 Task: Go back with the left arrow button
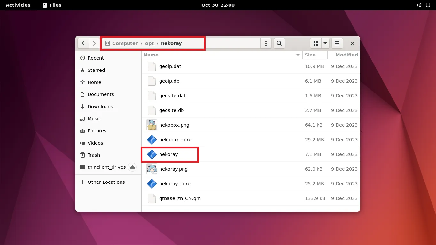tap(83, 43)
